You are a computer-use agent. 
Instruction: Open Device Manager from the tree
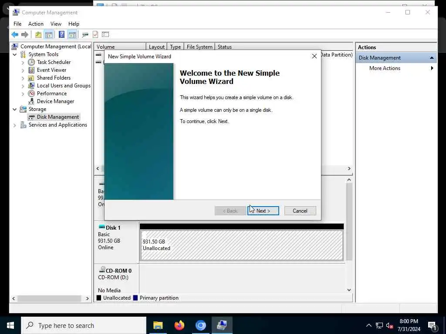(55, 101)
